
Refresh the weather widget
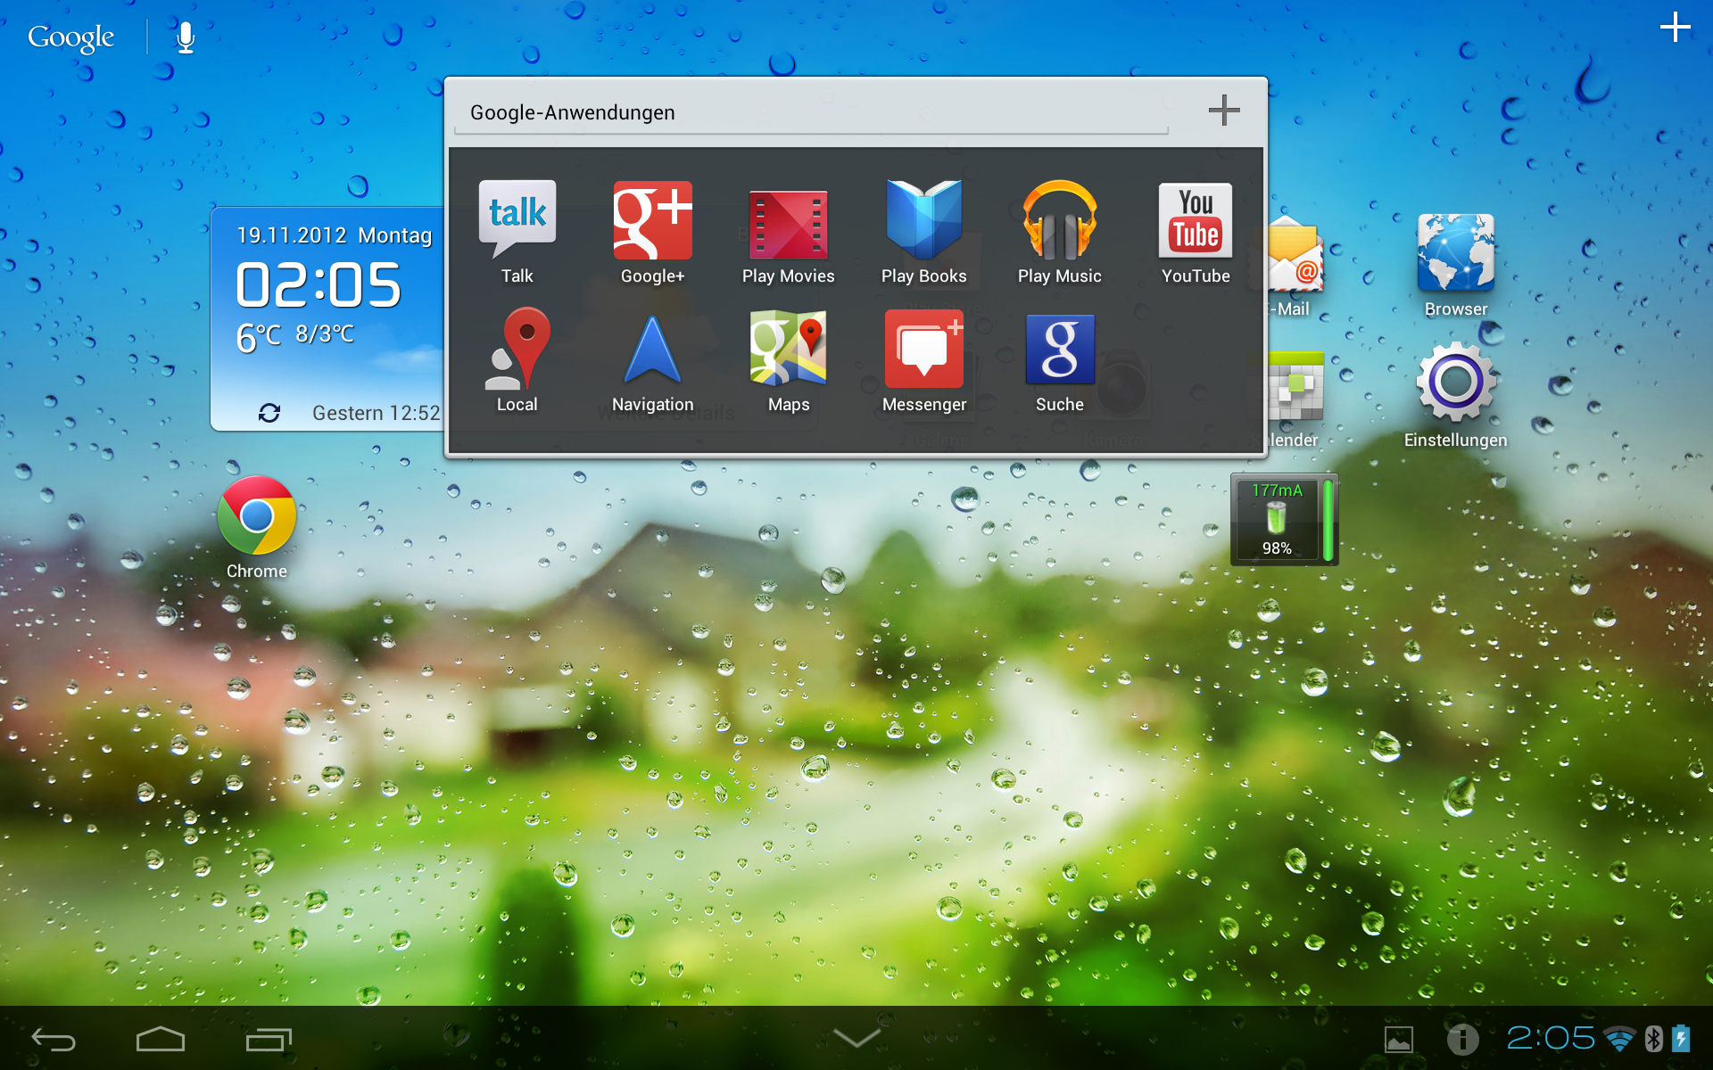(269, 413)
